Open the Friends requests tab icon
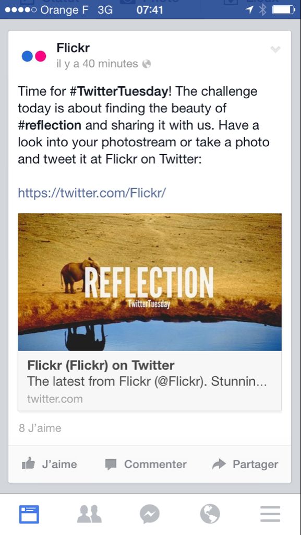Viewport: 301px width, 535px height. 89,514
